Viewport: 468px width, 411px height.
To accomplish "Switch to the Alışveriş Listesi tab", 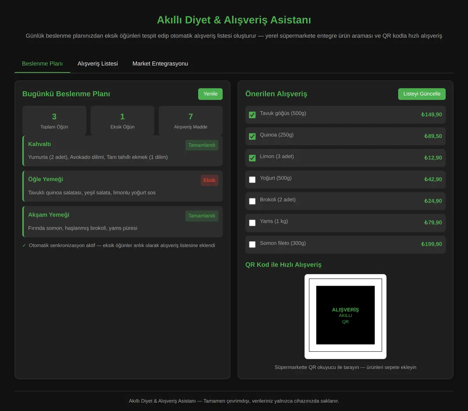I will coord(97,64).
